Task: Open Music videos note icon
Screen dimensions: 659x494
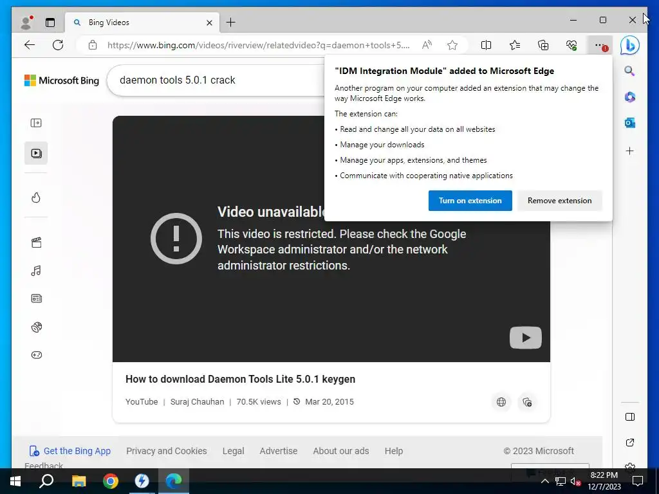Action: coord(36,271)
